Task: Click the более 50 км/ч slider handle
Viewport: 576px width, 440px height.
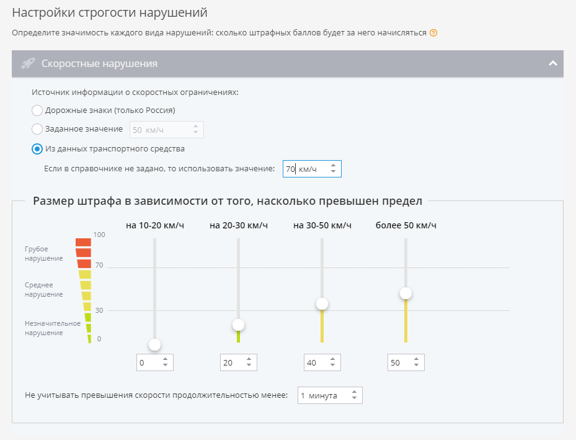Action: [x=405, y=293]
